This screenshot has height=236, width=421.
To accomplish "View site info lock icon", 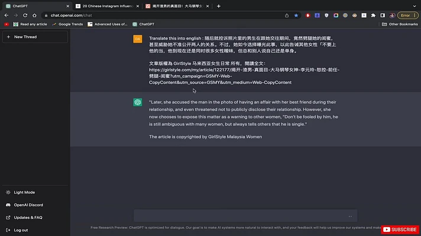I will [x=46, y=15].
